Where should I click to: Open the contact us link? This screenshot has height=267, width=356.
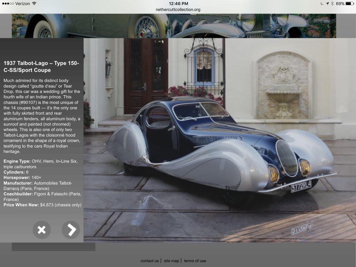point(149,261)
